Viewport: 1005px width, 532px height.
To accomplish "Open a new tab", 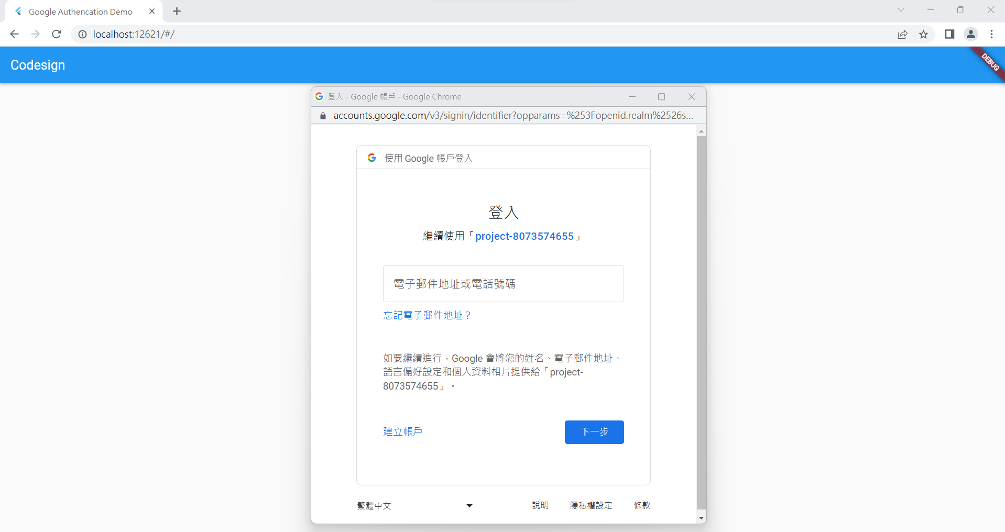I will 177,11.
